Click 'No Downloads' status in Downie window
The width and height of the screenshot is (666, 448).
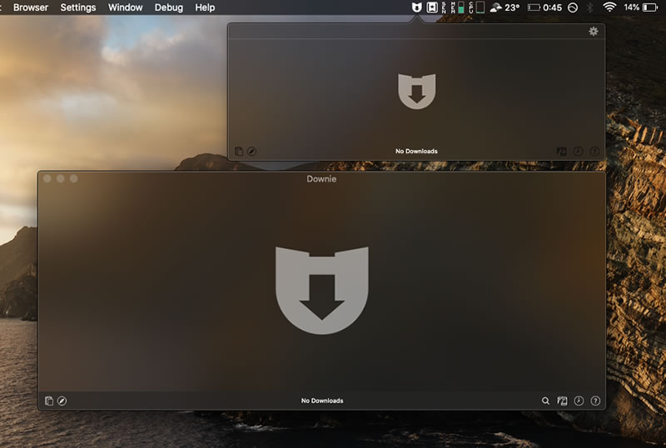[x=322, y=401]
